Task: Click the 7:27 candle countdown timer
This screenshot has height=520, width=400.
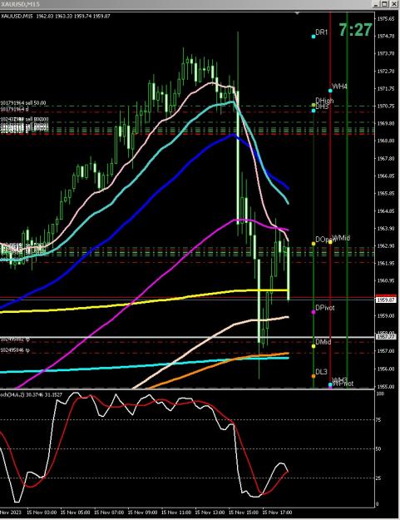Action: [x=355, y=30]
